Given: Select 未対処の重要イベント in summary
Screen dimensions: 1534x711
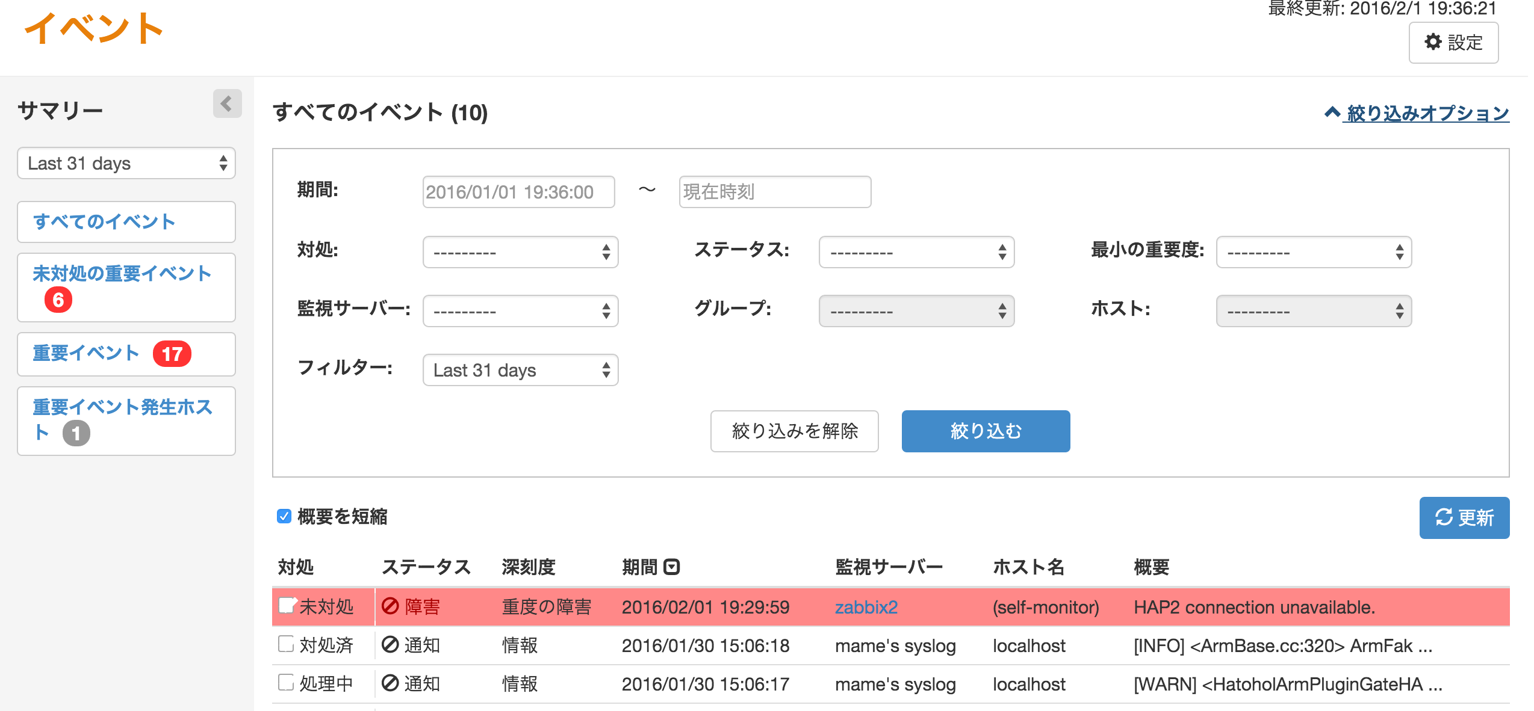Looking at the screenshot, I should (x=122, y=274).
